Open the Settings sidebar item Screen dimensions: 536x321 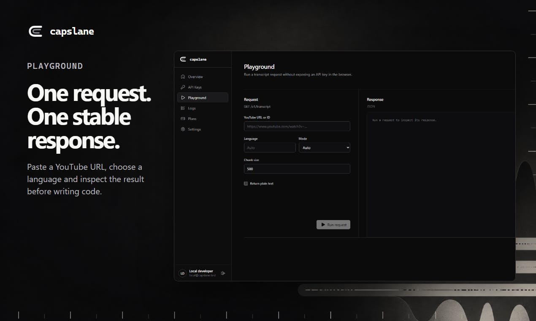click(x=203, y=129)
